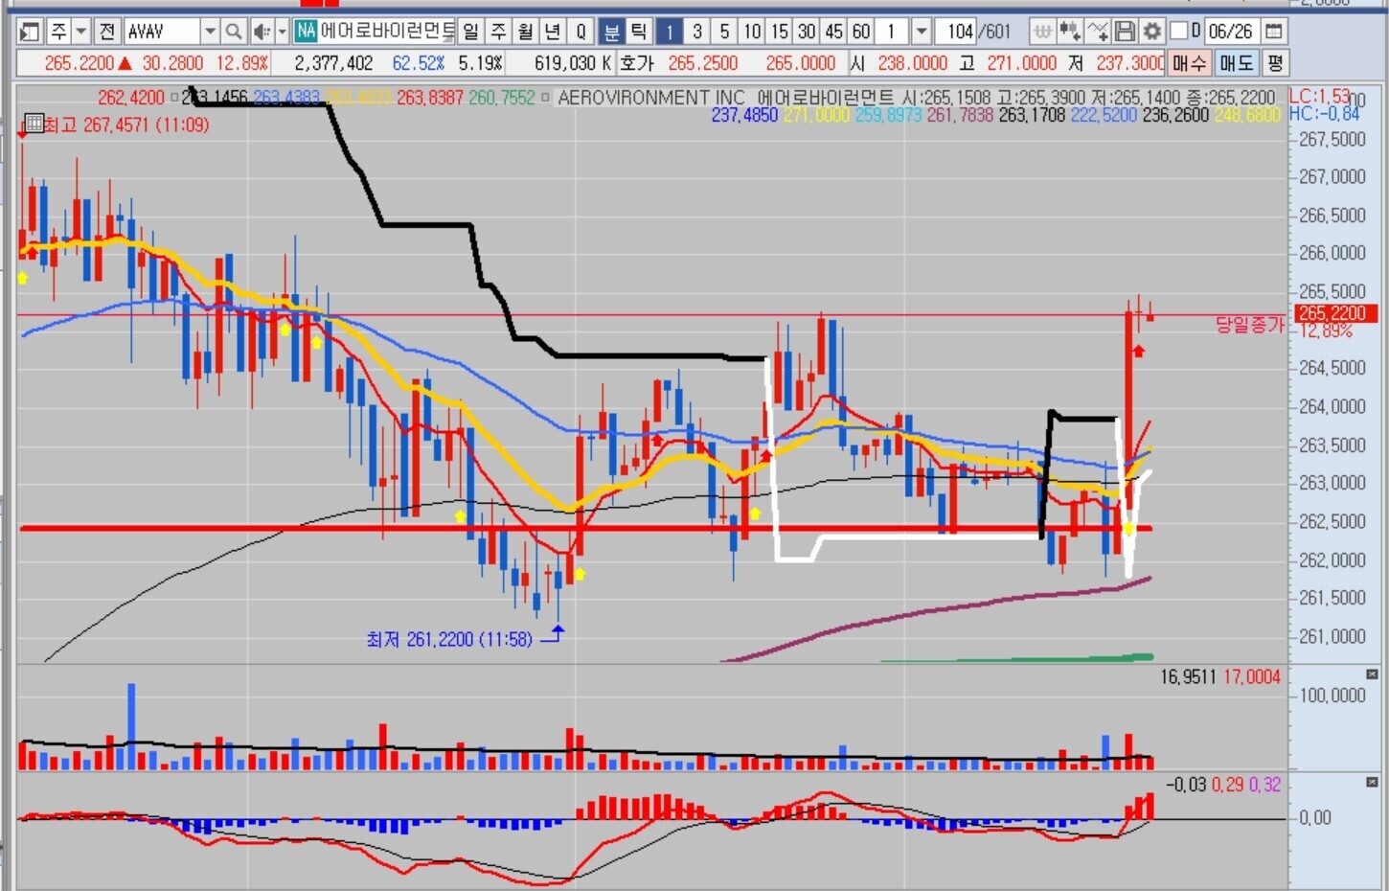Click the first 주 button beside layout icon
Viewport: 1389px width, 891px height.
pyautogui.click(x=58, y=32)
